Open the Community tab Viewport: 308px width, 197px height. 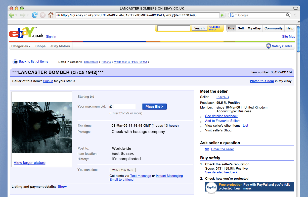[274, 28]
